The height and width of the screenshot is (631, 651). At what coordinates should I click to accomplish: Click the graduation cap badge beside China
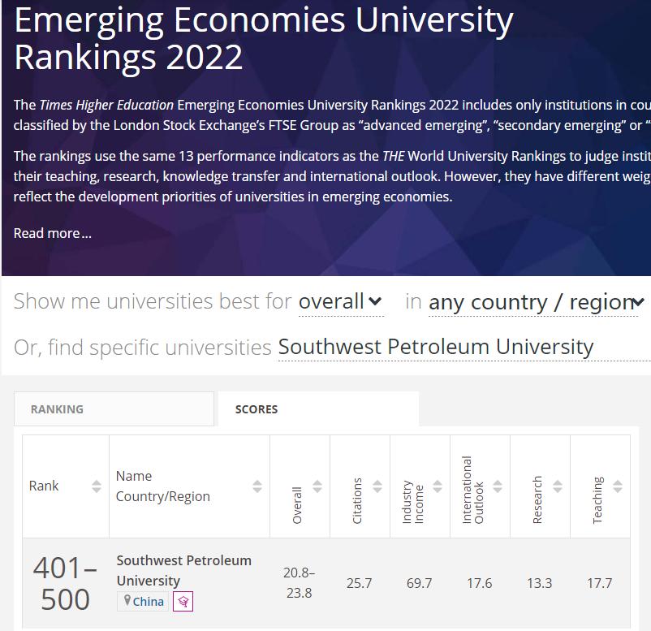(184, 601)
